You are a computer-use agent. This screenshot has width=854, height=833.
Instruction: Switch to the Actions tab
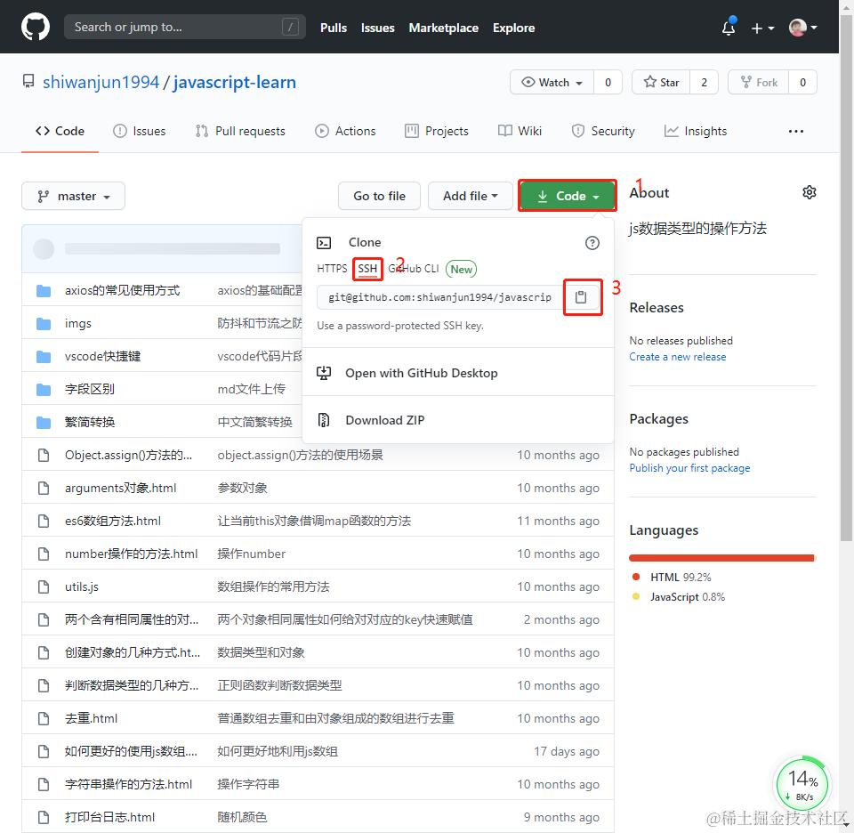click(345, 132)
